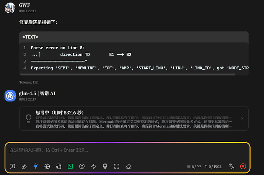Pause generation with the red pause button

click(243, 167)
